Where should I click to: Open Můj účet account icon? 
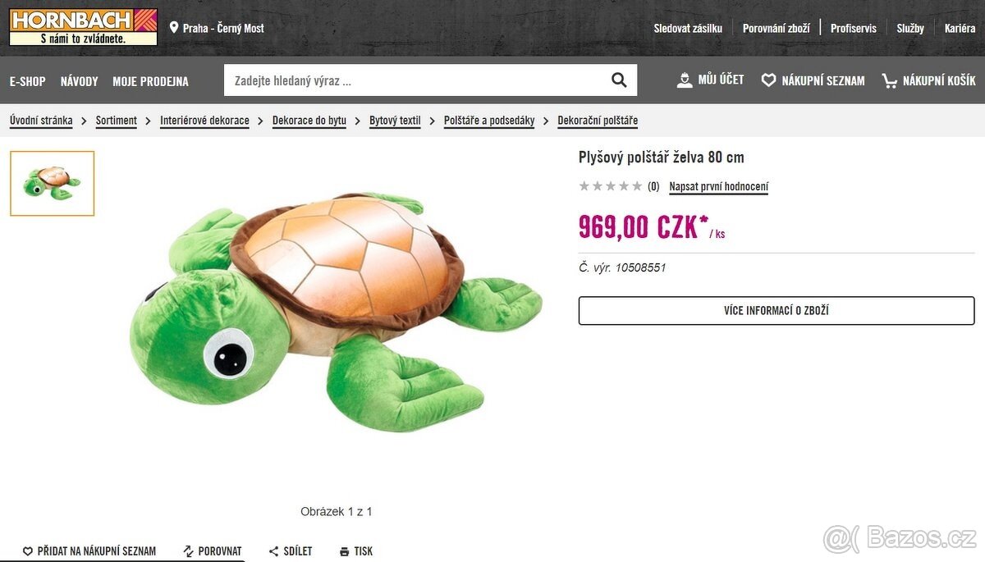pos(685,80)
